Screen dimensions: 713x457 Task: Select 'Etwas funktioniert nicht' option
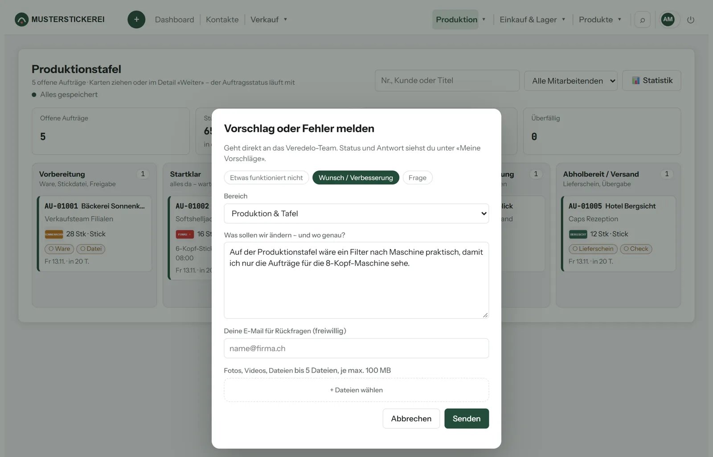point(266,177)
